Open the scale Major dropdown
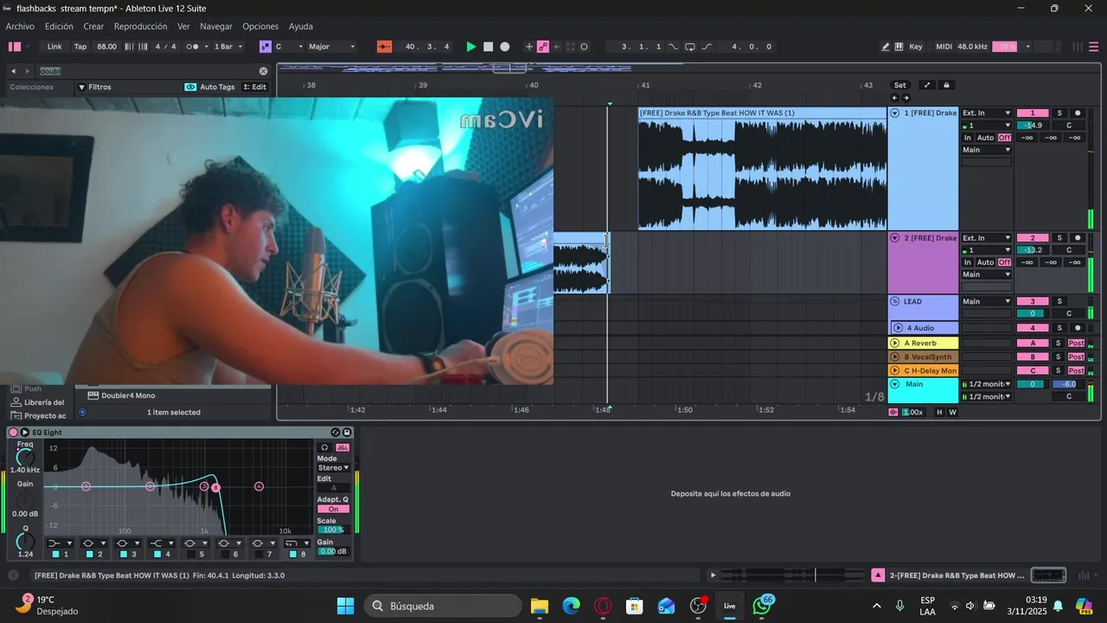Viewport: 1107px width, 623px height. coord(333,47)
